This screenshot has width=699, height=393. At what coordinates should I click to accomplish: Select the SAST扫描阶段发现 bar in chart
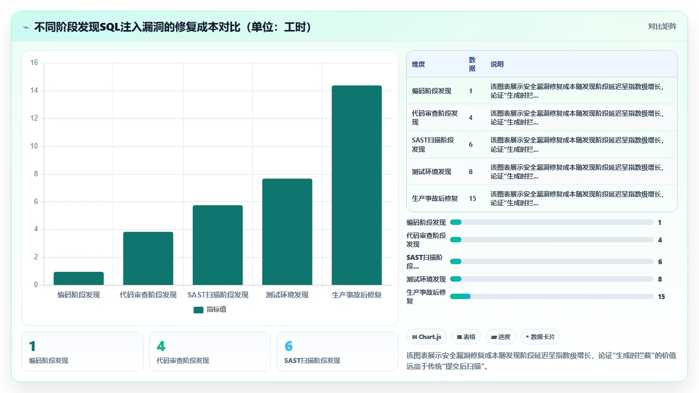pos(217,245)
